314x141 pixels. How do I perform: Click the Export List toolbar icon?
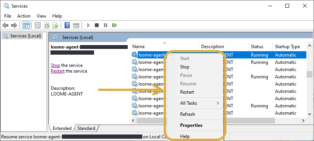55,25
